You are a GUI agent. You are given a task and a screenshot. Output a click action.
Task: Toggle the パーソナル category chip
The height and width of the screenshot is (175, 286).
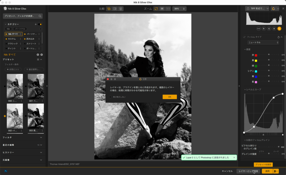point(20,29)
